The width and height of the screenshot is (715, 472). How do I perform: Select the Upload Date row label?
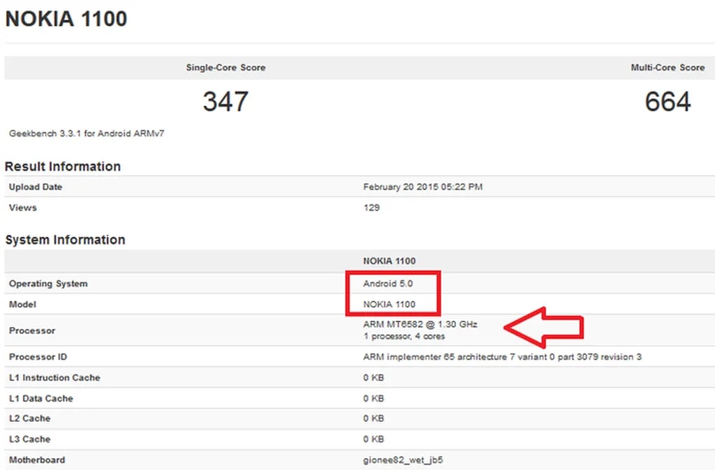point(36,187)
